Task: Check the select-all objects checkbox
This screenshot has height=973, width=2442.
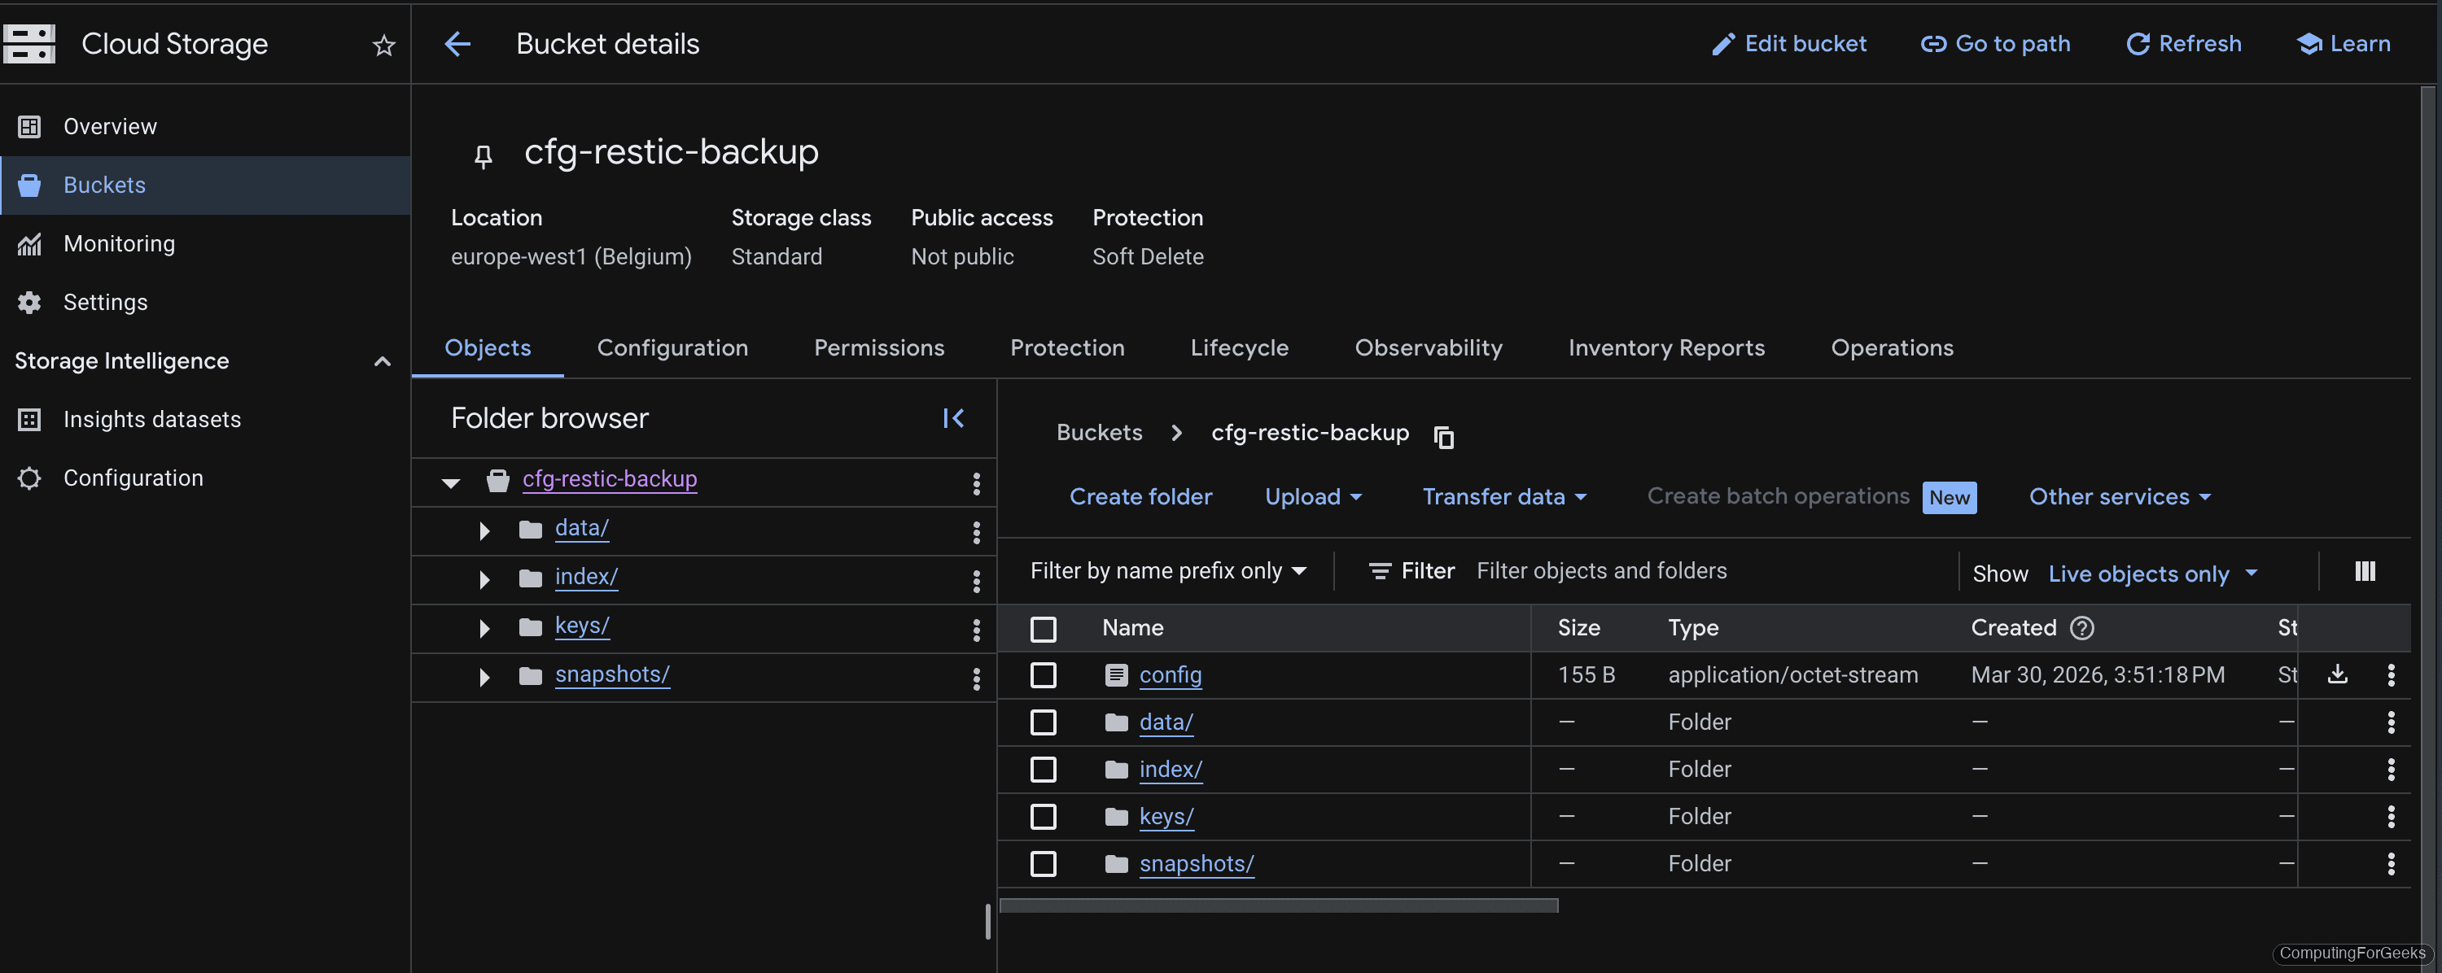Action: click(x=1043, y=628)
